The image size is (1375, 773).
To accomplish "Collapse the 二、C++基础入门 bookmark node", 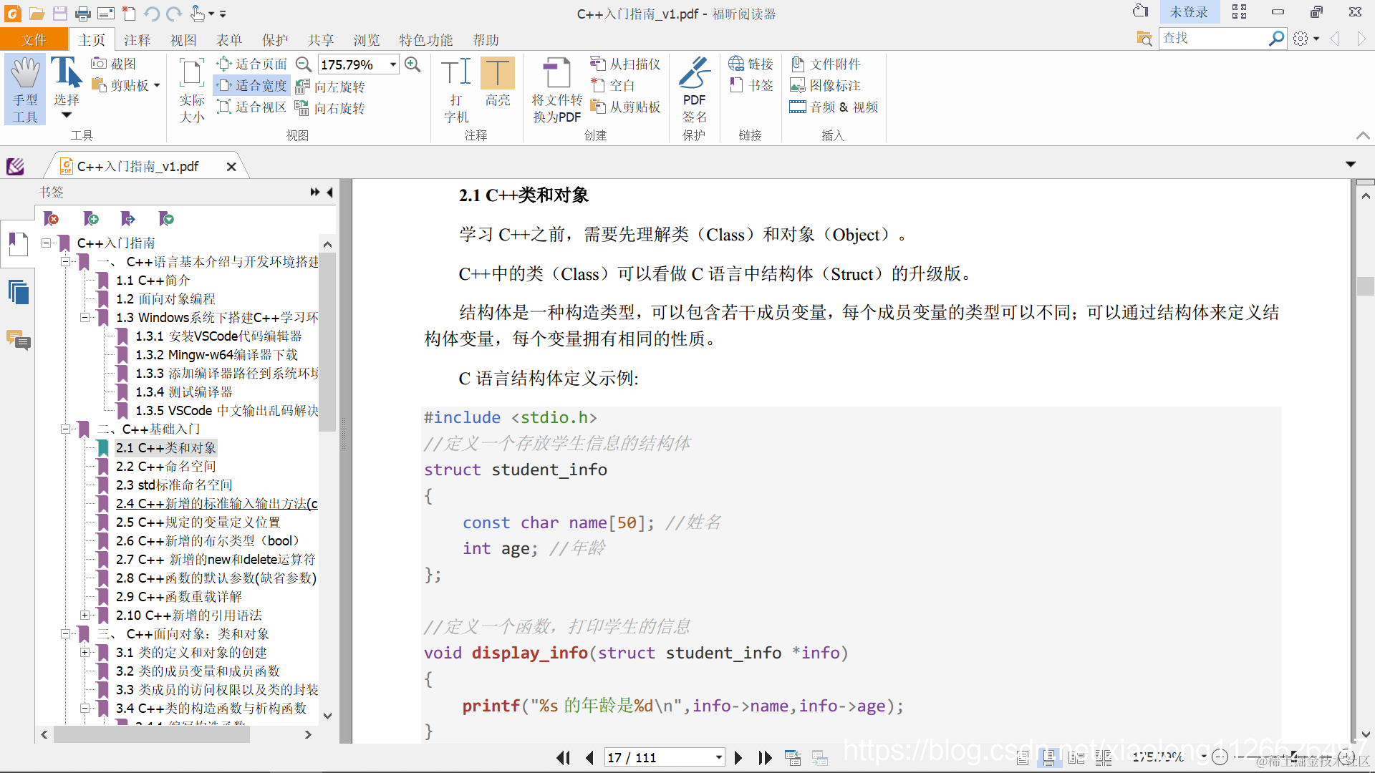I will (x=65, y=429).
